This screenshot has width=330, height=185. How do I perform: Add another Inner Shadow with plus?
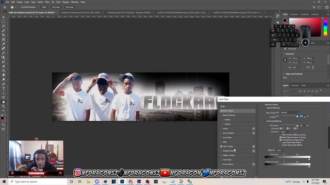coord(254,133)
